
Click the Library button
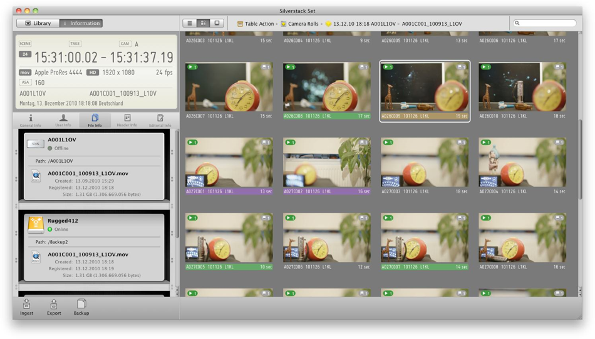[x=38, y=23]
